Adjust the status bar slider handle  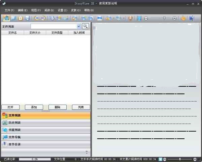(x=180, y=159)
